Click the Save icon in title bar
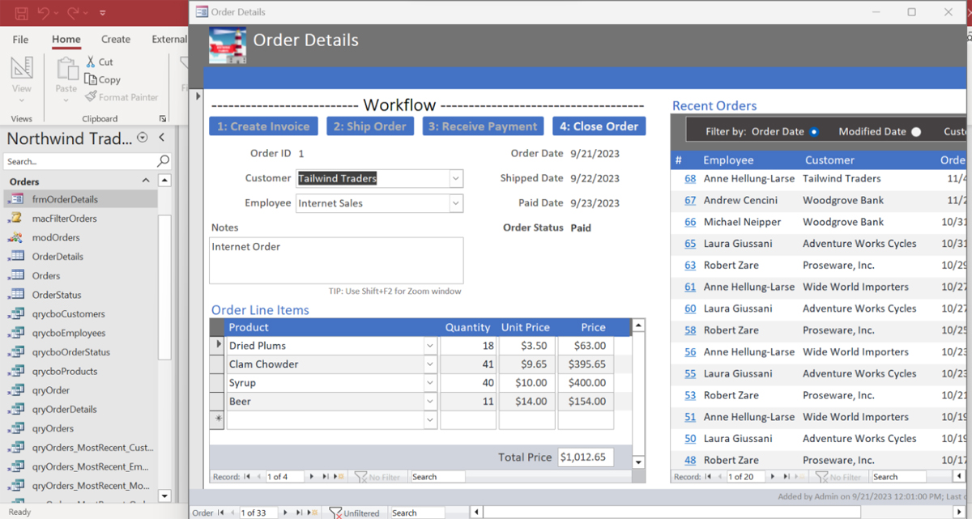972x519 pixels. pos(22,13)
